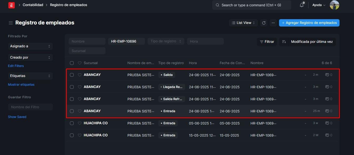
Task: Go to Contabilidad breadcrumb
Action: click(33, 5)
